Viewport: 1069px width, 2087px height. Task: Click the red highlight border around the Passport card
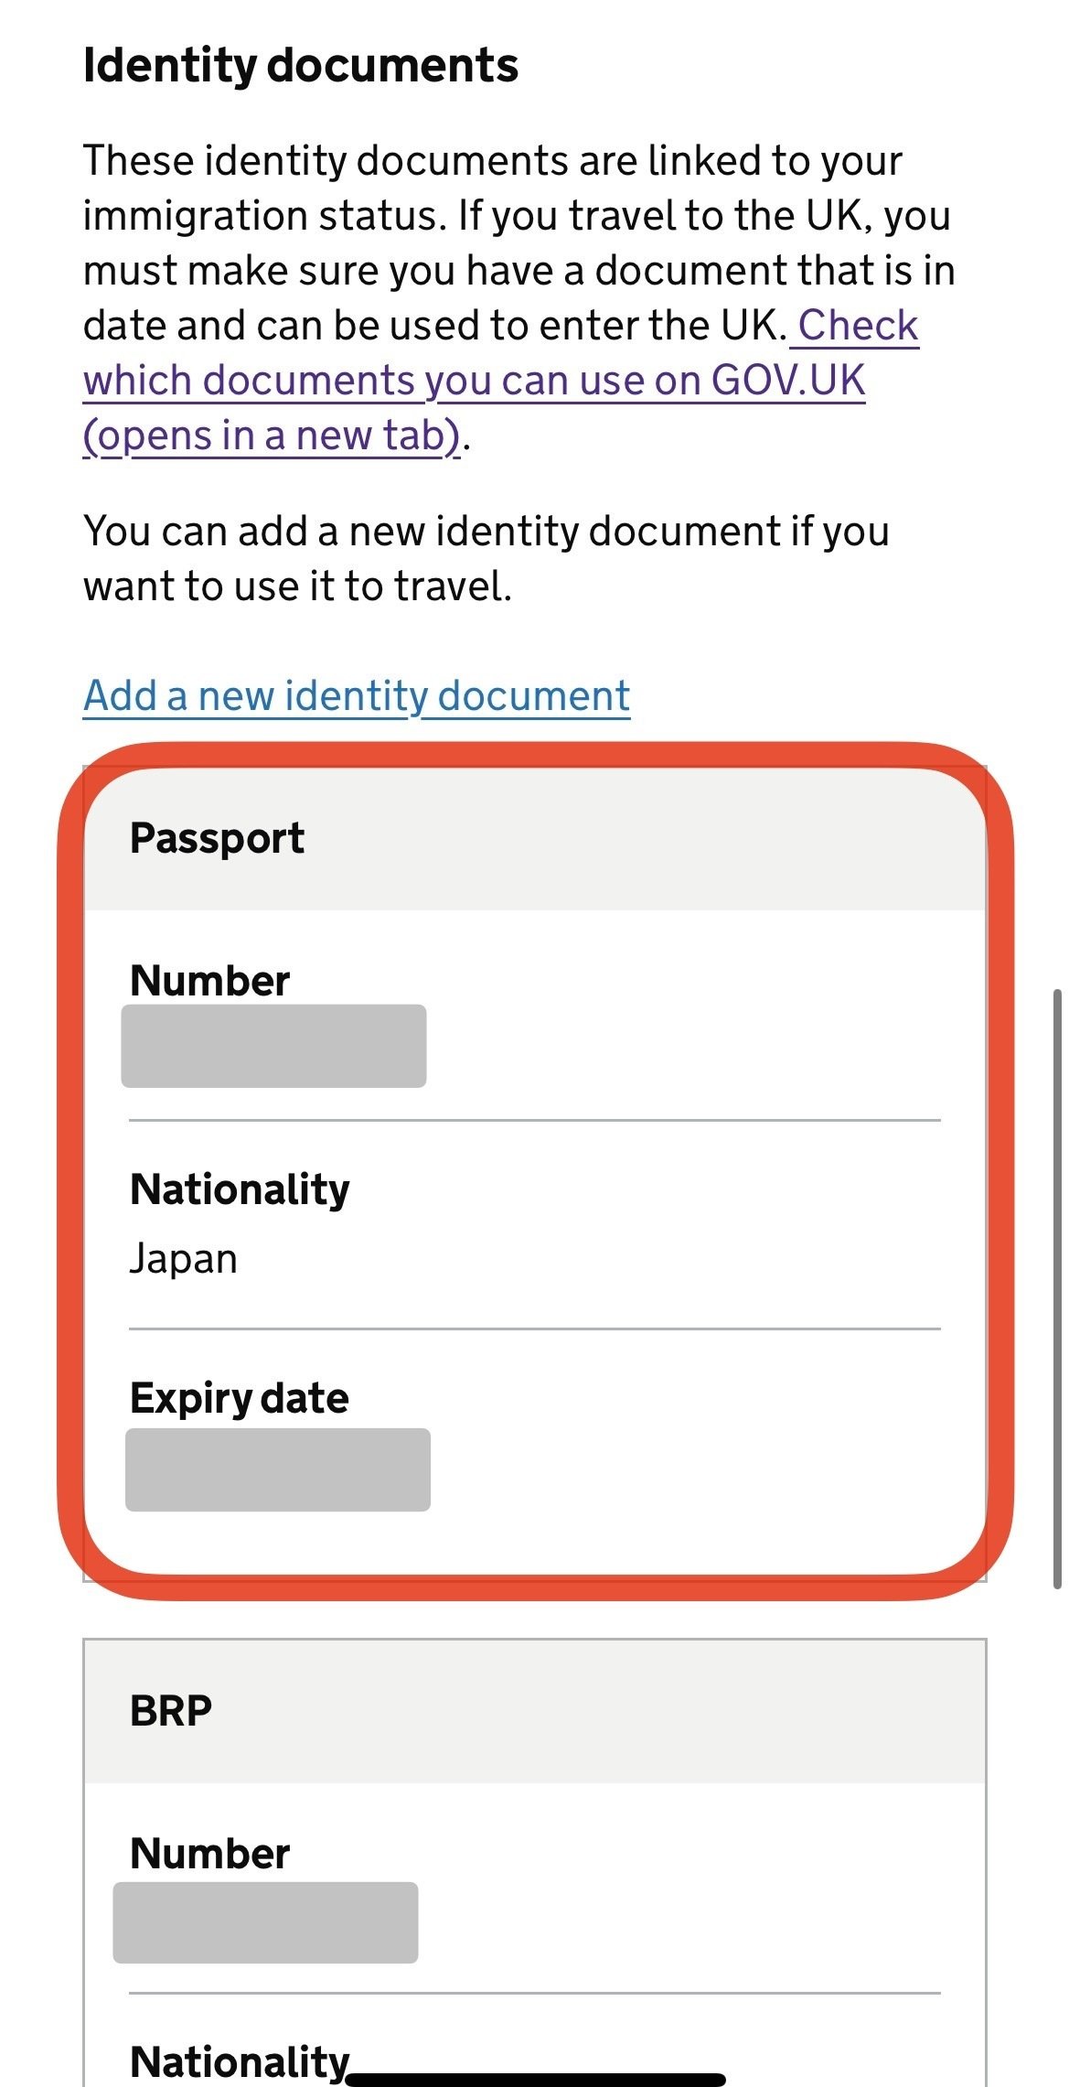(x=71, y=1171)
